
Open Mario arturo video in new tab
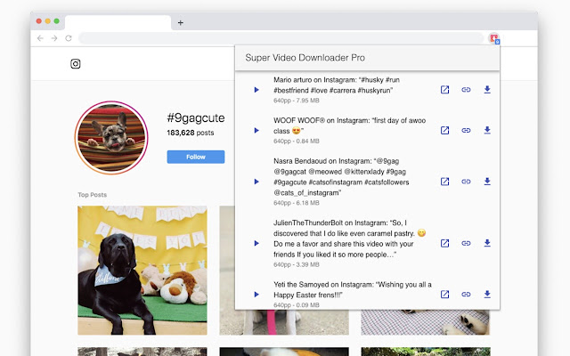pyautogui.click(x=444, y=90)
